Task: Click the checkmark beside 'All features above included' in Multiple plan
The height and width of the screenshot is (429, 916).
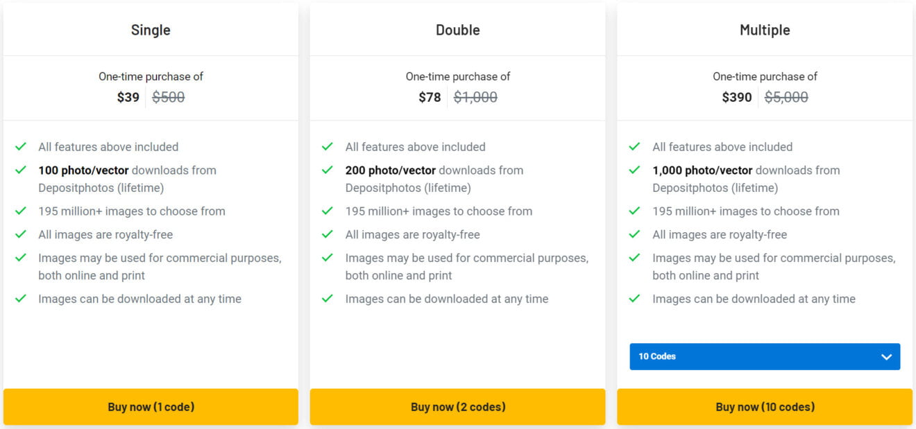Action: [634, 146]
